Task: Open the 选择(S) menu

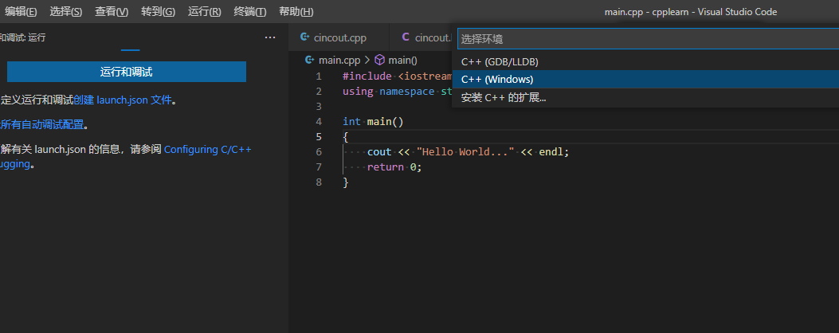Action: [66, 12]
